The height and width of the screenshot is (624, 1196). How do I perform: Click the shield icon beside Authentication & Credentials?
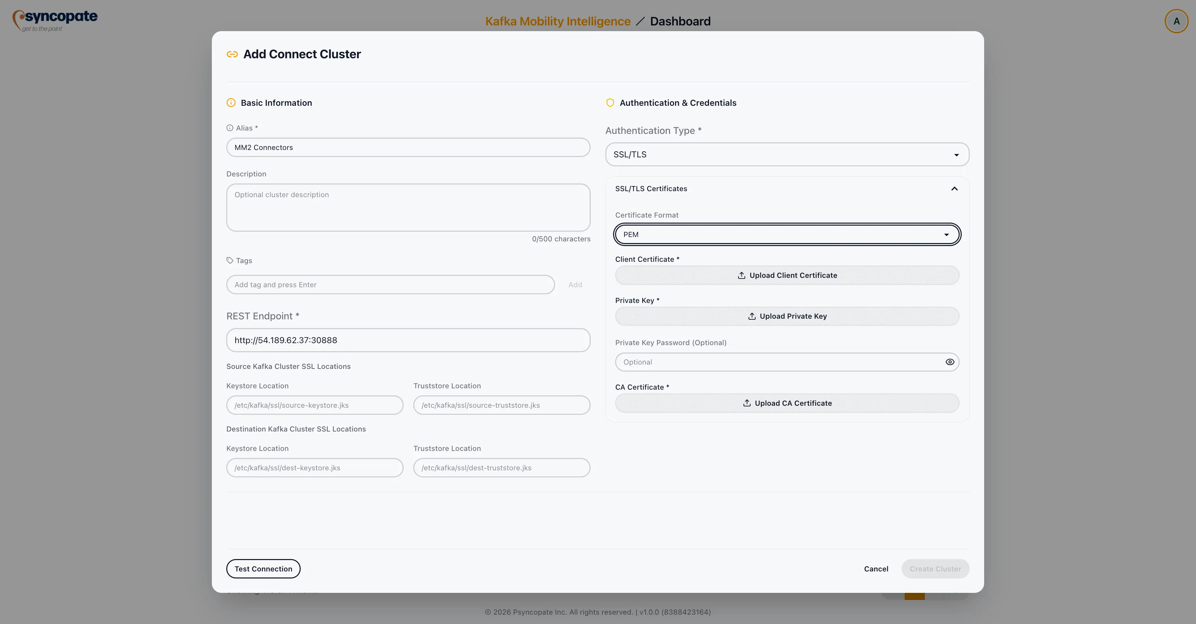tap(610, 102)
